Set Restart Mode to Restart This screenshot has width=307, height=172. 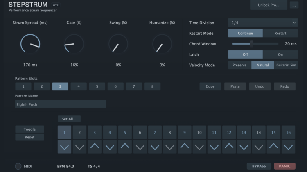(x=280, y=33)
